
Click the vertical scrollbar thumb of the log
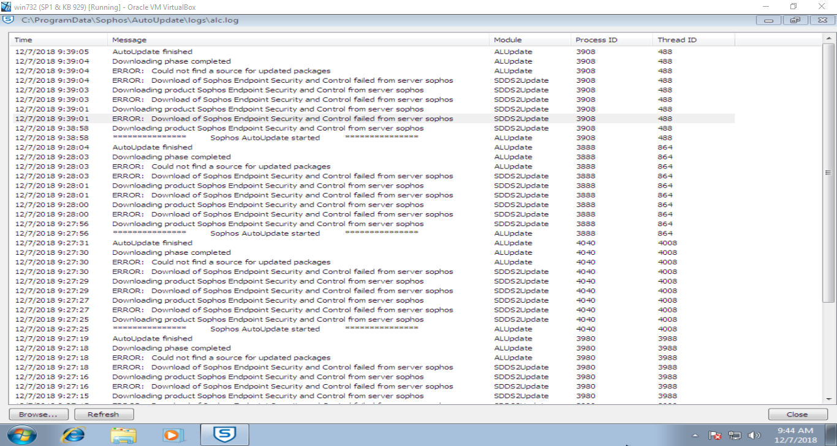click(827, 174)
